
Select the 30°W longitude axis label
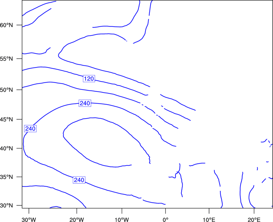coord(29,220)
